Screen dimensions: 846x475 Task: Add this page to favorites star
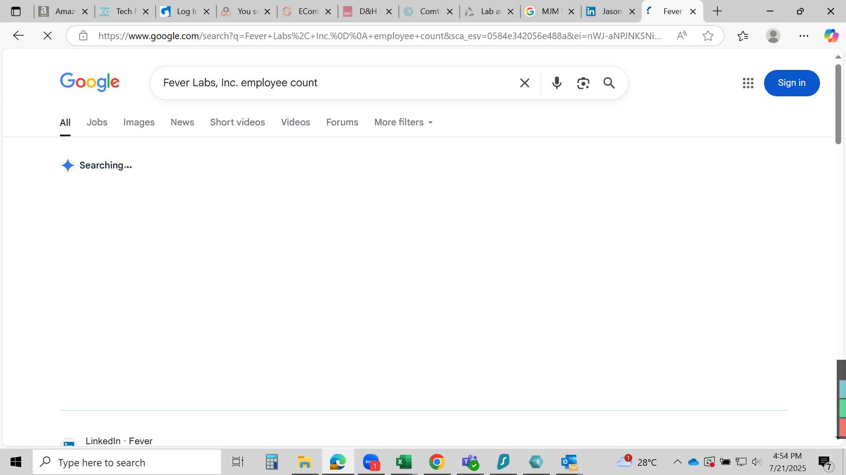708,36
